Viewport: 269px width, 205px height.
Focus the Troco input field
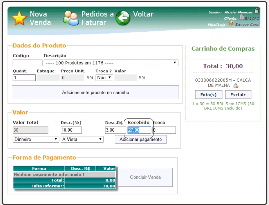coord(164,130)
